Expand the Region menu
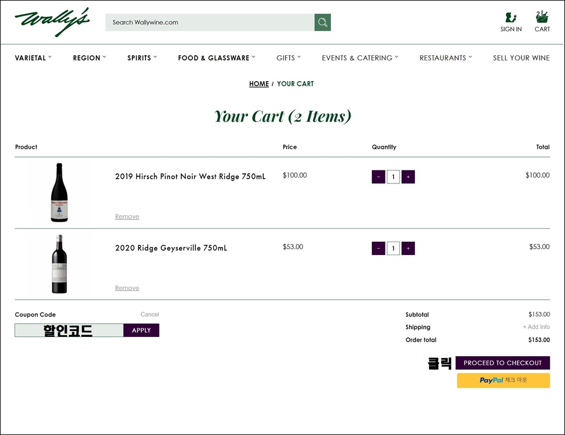The width and height of the screenshot is (565, 435). [89, 58]
